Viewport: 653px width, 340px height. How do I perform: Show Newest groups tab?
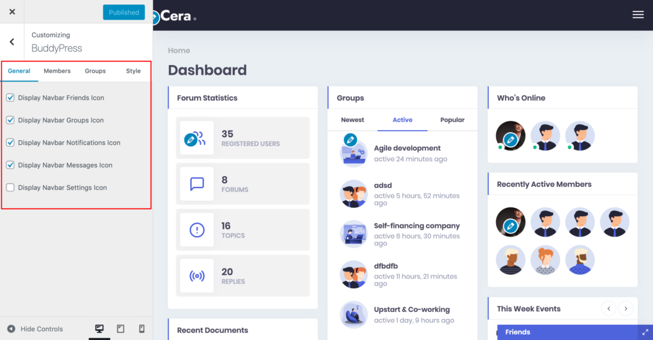tap(352, 120)
